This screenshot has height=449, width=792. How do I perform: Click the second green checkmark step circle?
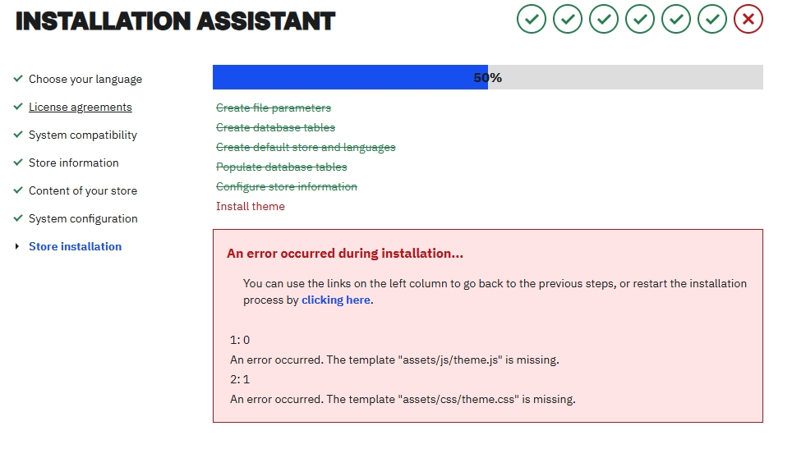click(568, 19)
